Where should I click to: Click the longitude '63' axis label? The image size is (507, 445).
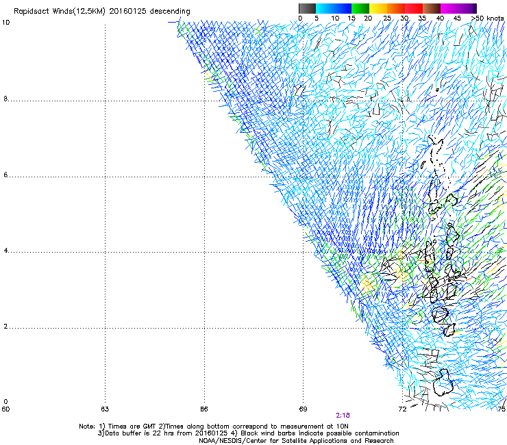tap(105, 409)
